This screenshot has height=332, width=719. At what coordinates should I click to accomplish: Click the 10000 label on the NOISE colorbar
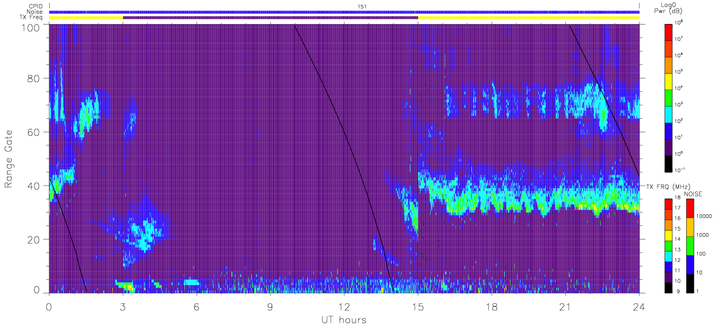703,217
